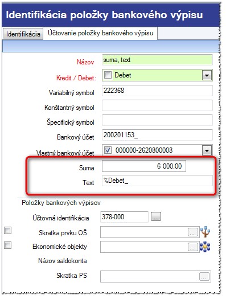Viewport: 226px width, 299px height.
Task: Open browse button in Ekonomické objekty field
Action: (x=193, y=247)
